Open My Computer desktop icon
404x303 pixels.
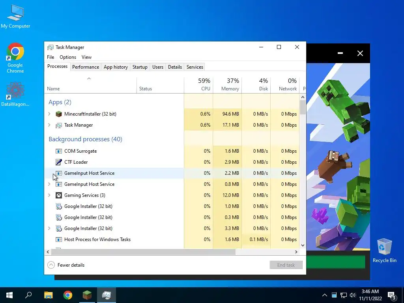pyautogui.click(x=15, y=17)
